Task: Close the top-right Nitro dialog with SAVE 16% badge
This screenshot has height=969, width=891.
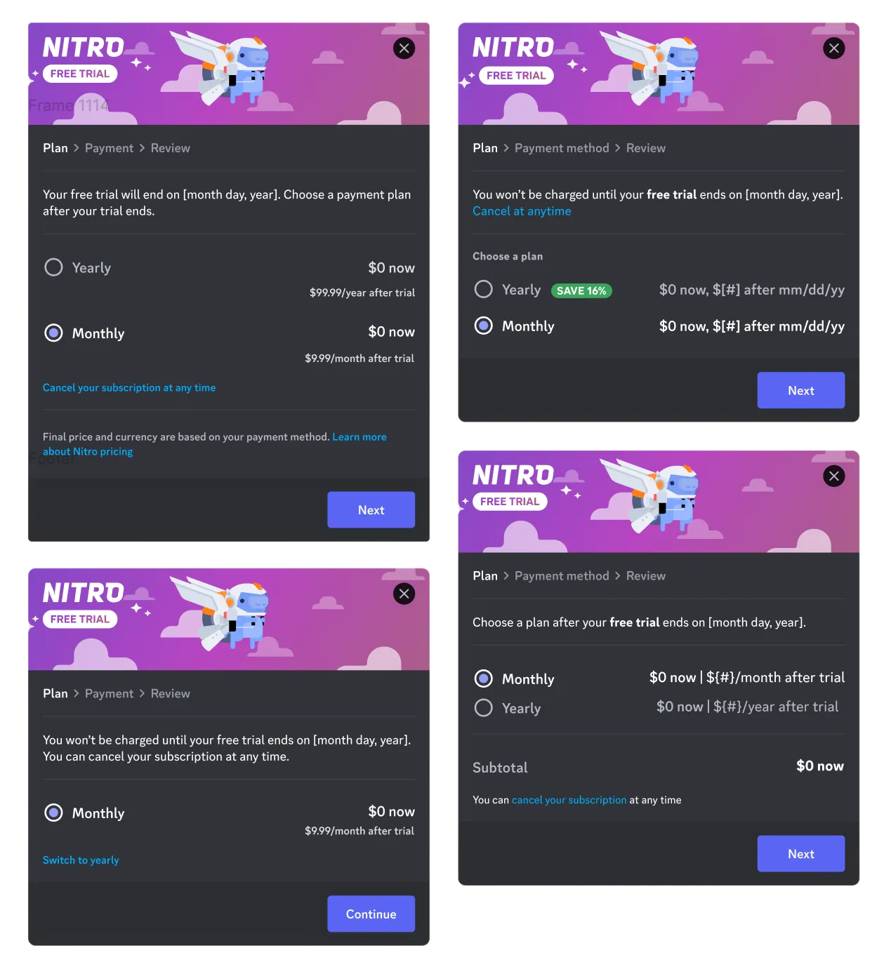Action: pyautogui.click(x=833, y=48)
